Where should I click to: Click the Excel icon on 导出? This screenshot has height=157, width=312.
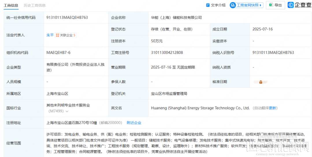coord(271,5)
